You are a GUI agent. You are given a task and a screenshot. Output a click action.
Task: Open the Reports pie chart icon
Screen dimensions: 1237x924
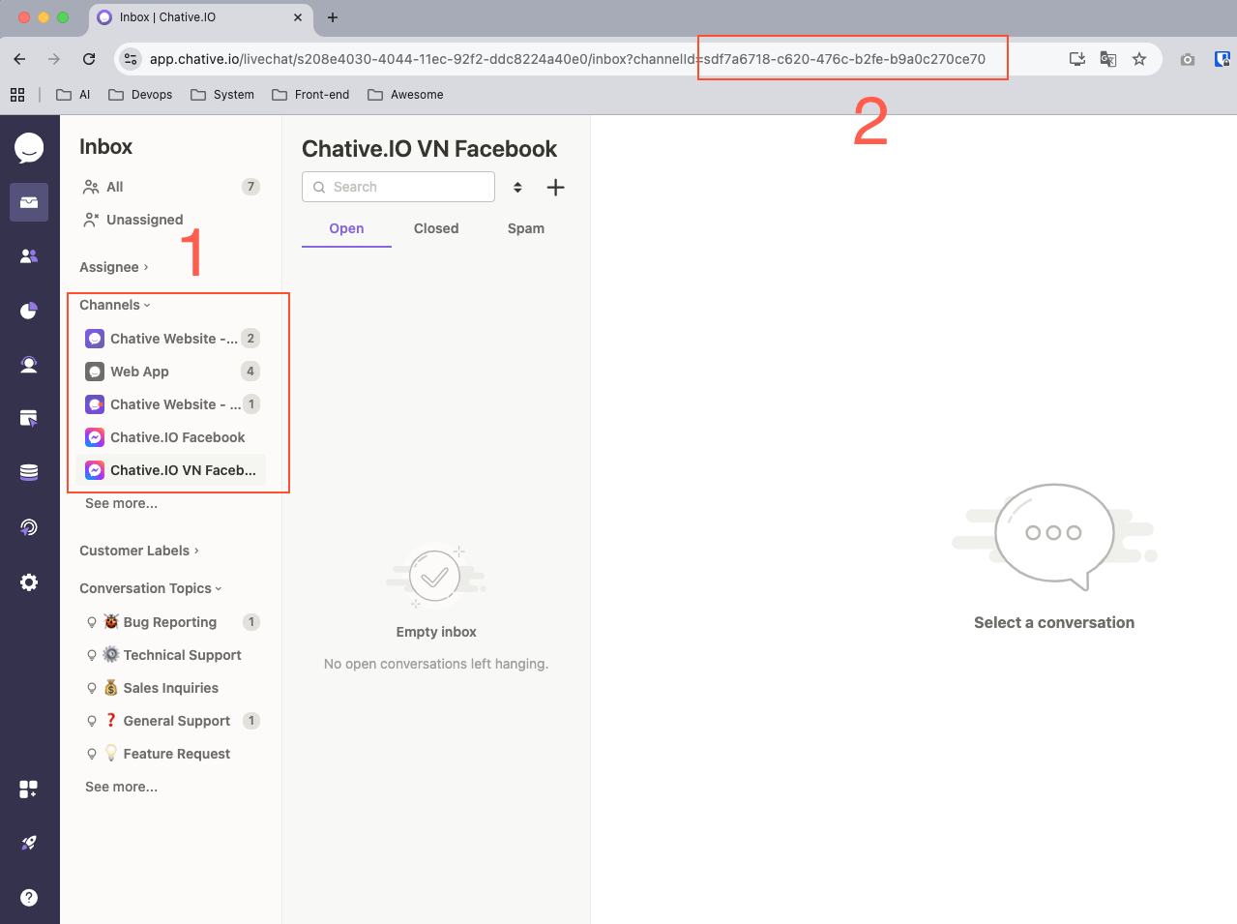[29, 311]
